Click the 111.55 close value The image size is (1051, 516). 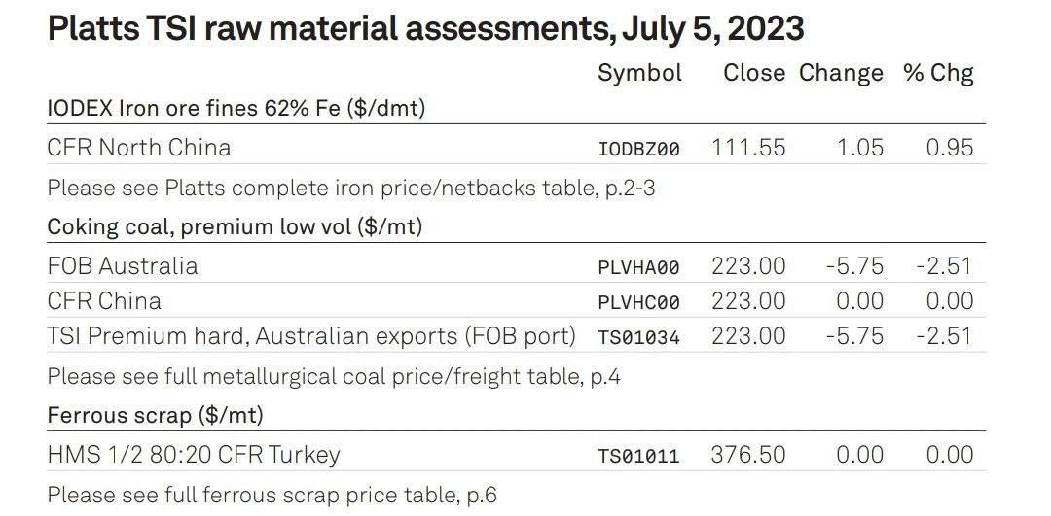click(x=748, y=148)
